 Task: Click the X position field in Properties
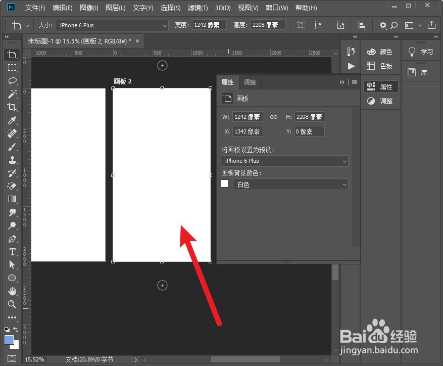point(248,131)
